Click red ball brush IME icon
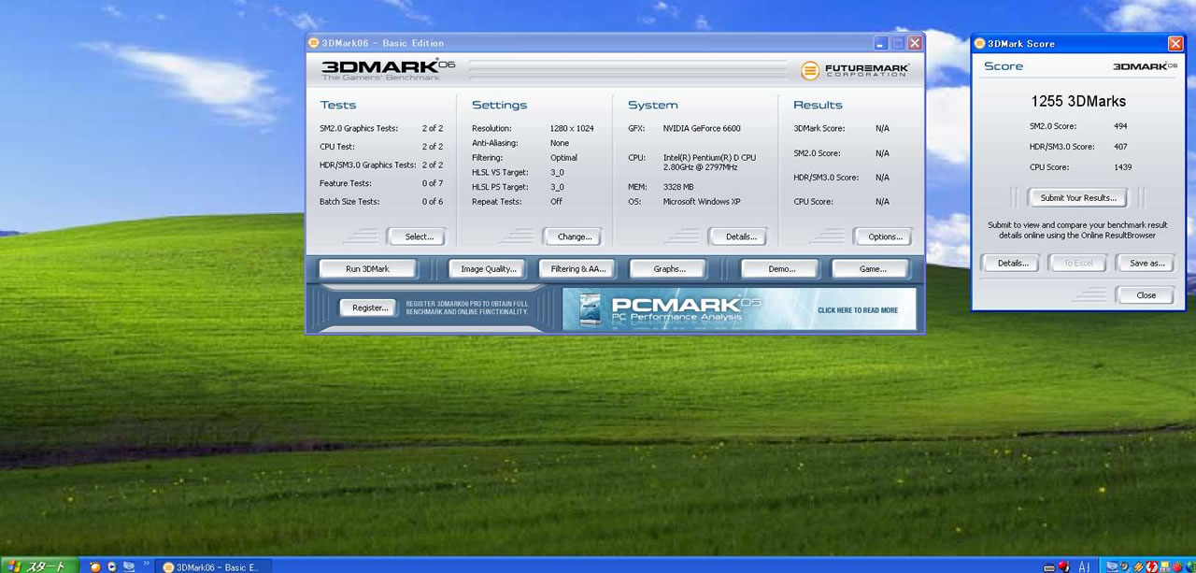 point(1063,566)
